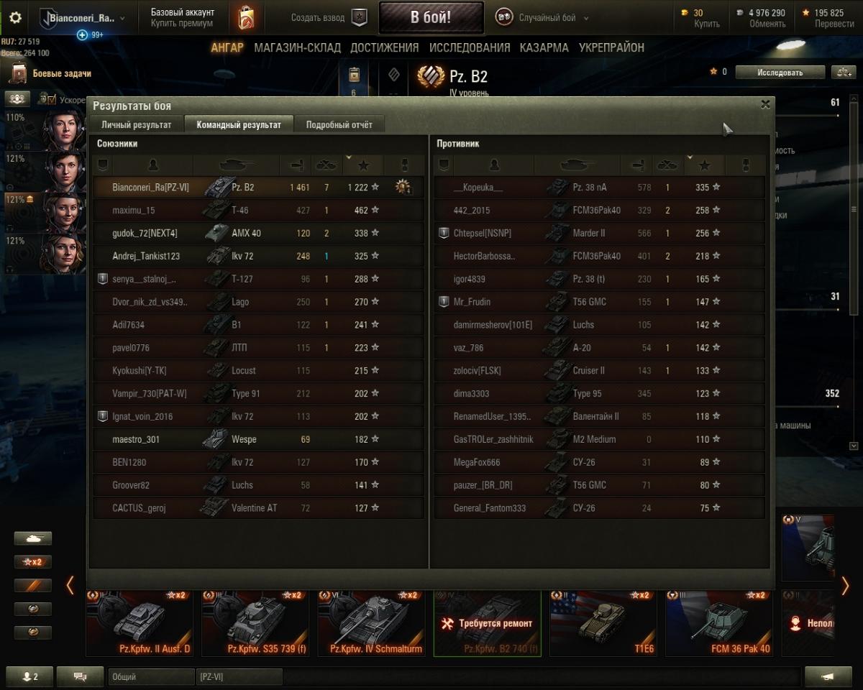Toggle the Ускоренное обучение crew checkbox

pos(51,100)
